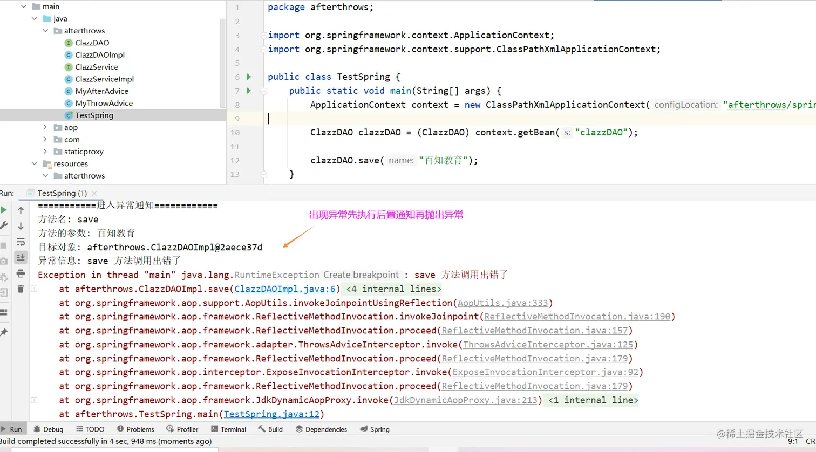This screenshot has width=816, height=452.
Task: Open MyThrowAdvice class
Action: [104, 103]
